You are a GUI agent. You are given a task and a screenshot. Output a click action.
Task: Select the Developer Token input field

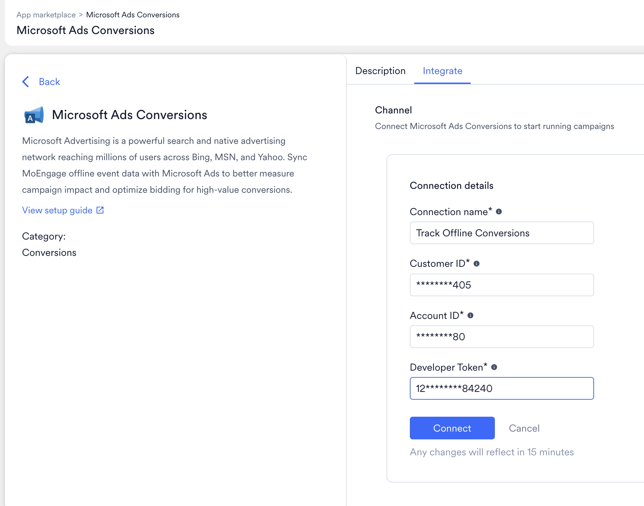(x=502, y=388)
